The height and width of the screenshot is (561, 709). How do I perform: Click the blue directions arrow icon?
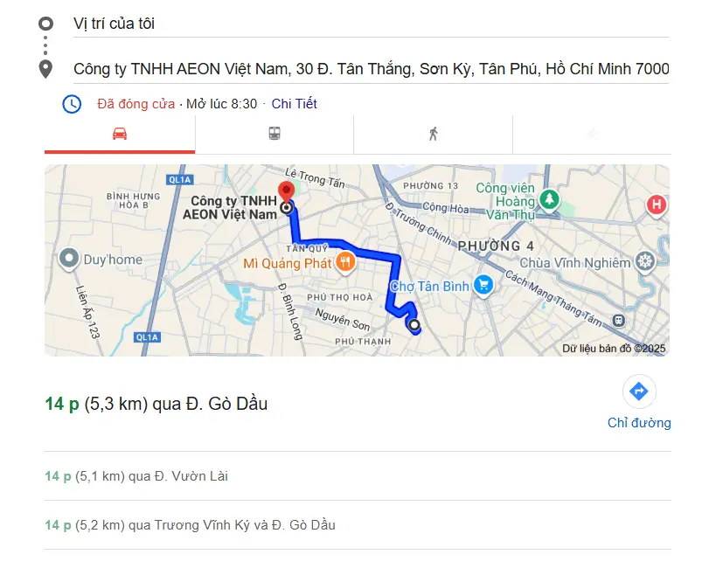click(x=639, y=391)
